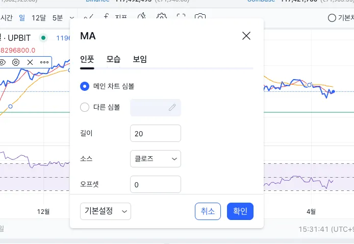Click the pencil icon in the symbol field
354x244 pixels.
(x=172, y=108)
